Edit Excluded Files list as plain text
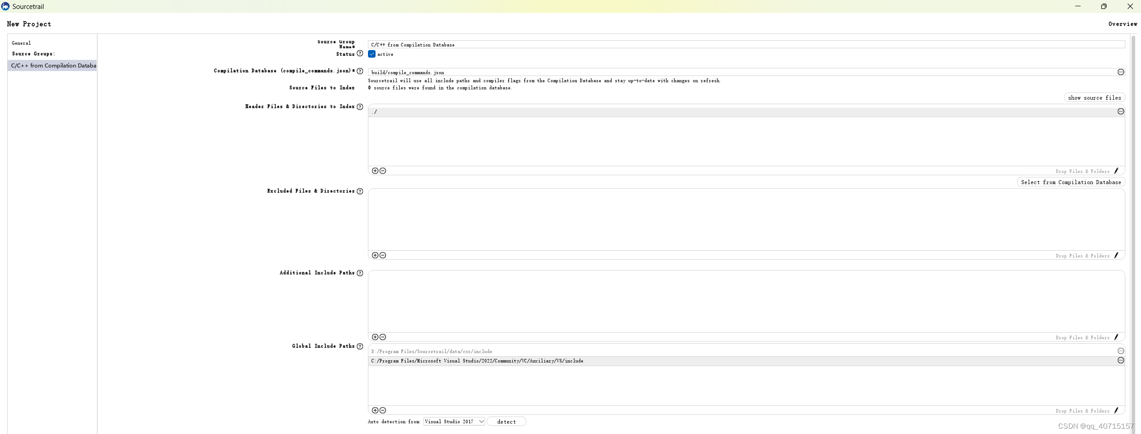 1116,255
